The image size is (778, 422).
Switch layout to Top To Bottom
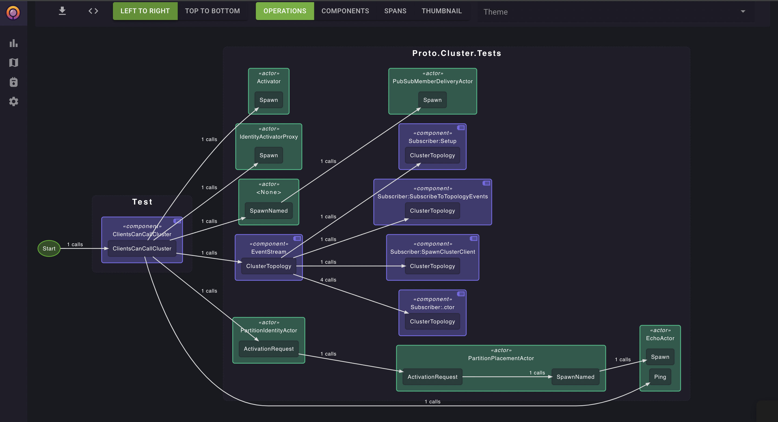pyautogui.click(x=212, y=11)
